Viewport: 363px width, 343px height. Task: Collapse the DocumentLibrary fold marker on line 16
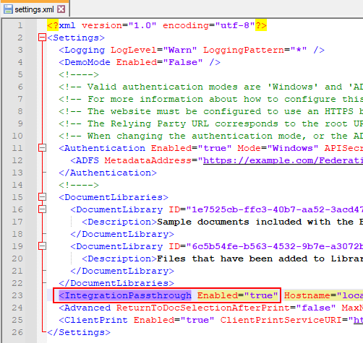coord(42,209)
